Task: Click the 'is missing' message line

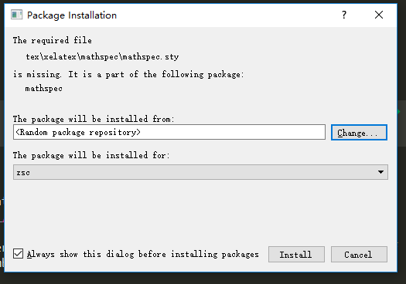Action: point(128,74)
